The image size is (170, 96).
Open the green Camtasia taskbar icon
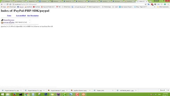click(x=65, y=94)
